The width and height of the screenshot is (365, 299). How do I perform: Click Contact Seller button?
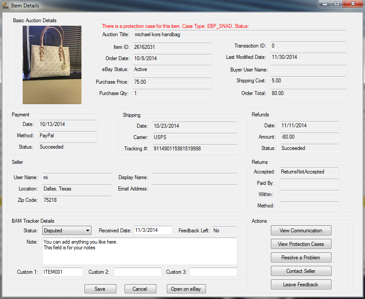coord(301,271)
